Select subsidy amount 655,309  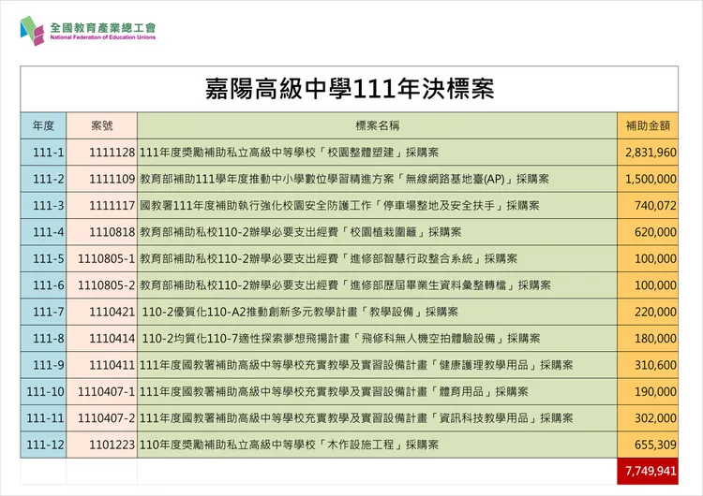tap(648, 445)
